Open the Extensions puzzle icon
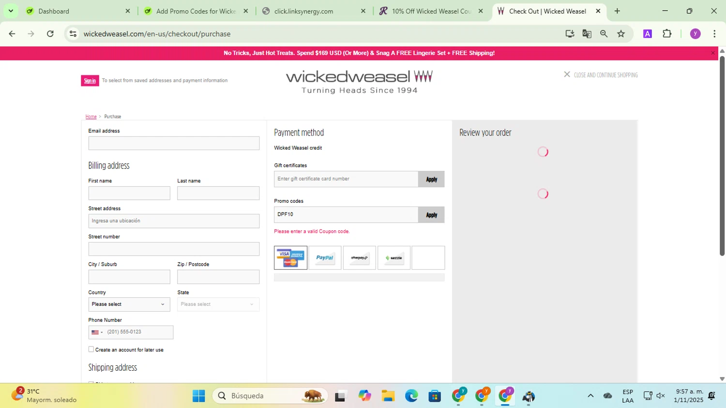726x408 pixels. click(x=667, y=34)
